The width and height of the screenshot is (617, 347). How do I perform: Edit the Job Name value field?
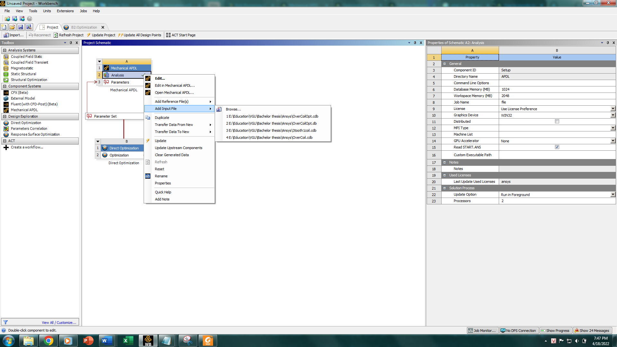click(x=557, y=102)
